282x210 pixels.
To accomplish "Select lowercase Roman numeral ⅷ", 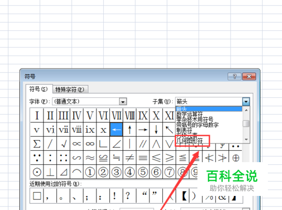I will 77,129.
